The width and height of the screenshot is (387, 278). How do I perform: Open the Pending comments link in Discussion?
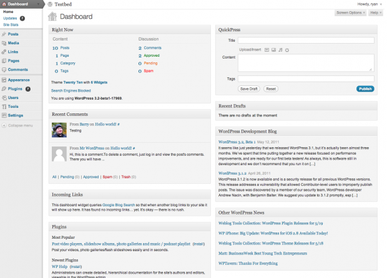[x=150, y=64]
